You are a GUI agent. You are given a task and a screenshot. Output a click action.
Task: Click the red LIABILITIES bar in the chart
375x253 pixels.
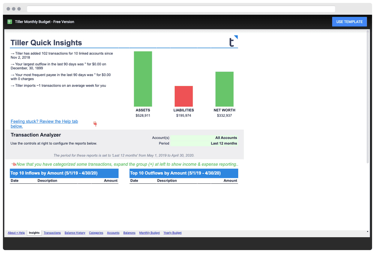(184, 97)
